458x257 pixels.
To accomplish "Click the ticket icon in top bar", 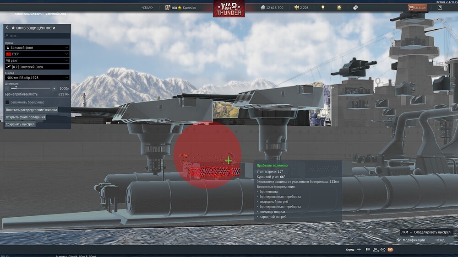I will pyautogui.click(x=355, y=8).
